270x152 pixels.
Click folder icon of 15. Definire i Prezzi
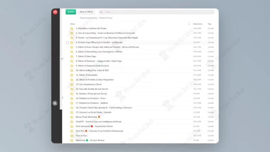click(x=72, y=94)
